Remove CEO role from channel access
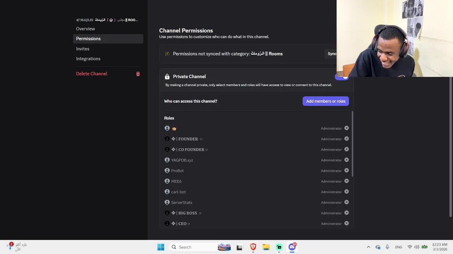The height and width of the screenshot is (254, 453). coord(346,223)
